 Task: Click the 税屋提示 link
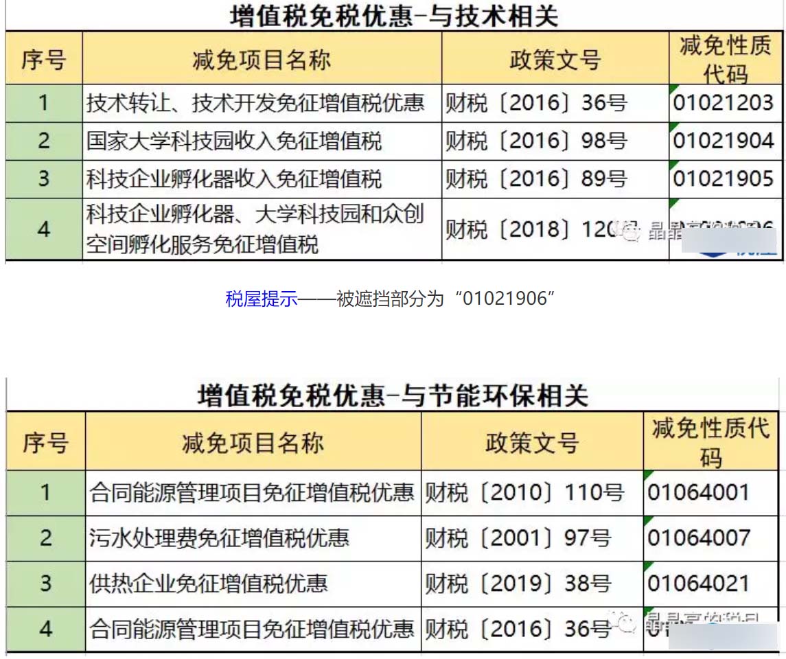(262, 299)
